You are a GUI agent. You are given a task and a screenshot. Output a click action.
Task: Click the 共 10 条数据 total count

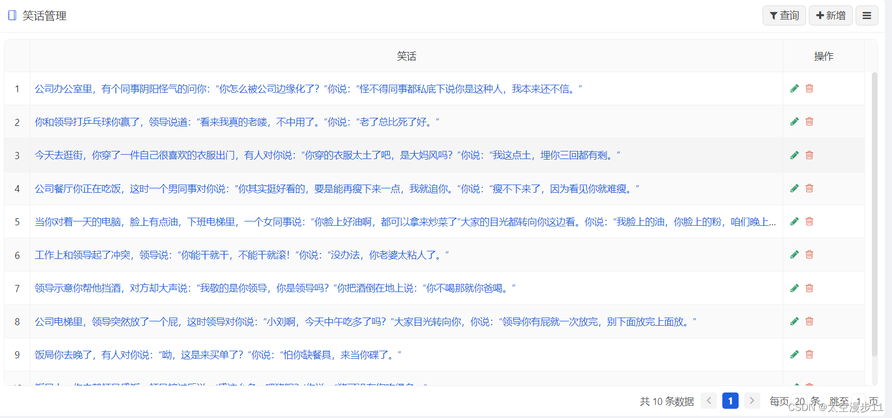(x=667, y=401)
